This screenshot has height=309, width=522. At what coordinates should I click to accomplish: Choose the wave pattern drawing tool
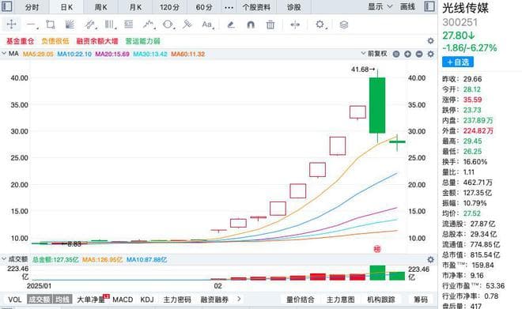(x=149, y=24)
